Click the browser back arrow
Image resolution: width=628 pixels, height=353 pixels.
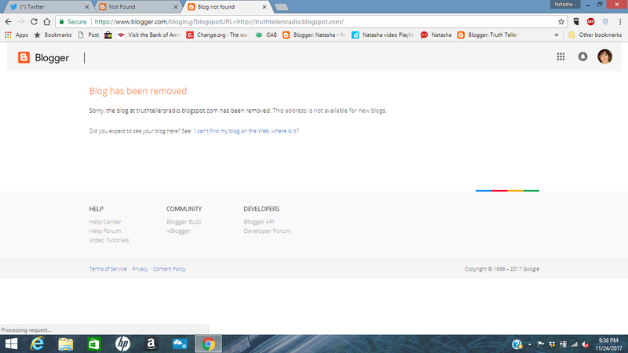click(9, 22)
